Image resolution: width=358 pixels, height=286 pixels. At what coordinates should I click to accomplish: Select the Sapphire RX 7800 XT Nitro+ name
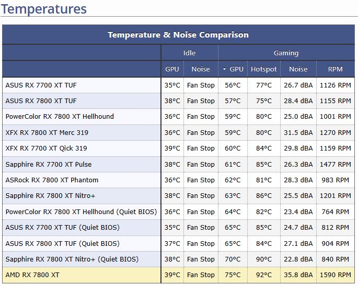click(x=50, y=196)
